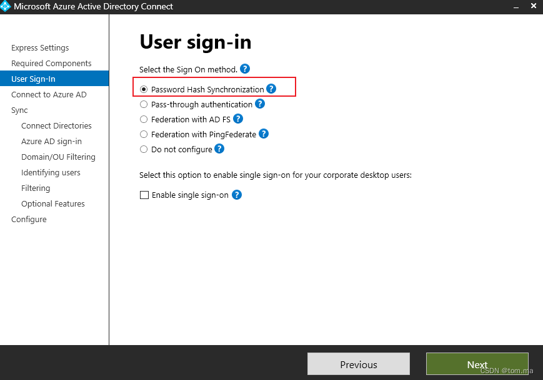Go to Connect Directories sub-step

click(56, 125)
